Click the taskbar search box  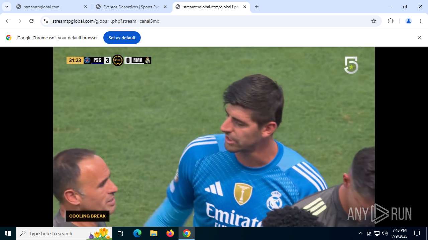tap(64, 233)
